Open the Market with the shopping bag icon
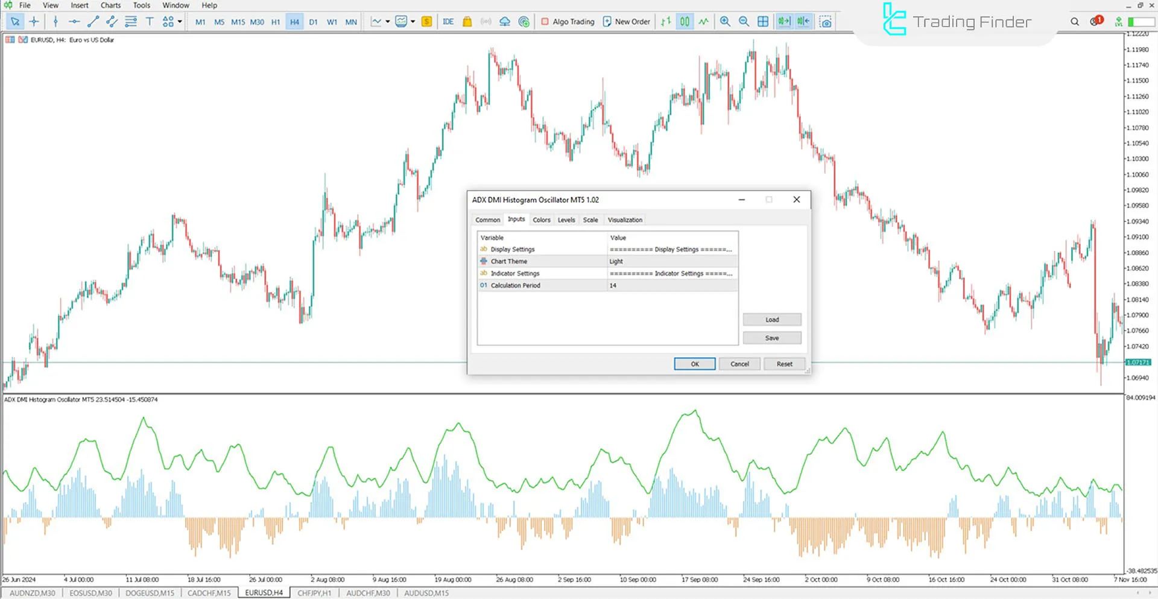Viewport: 1158px width, 599px height. tap(467, 21)
